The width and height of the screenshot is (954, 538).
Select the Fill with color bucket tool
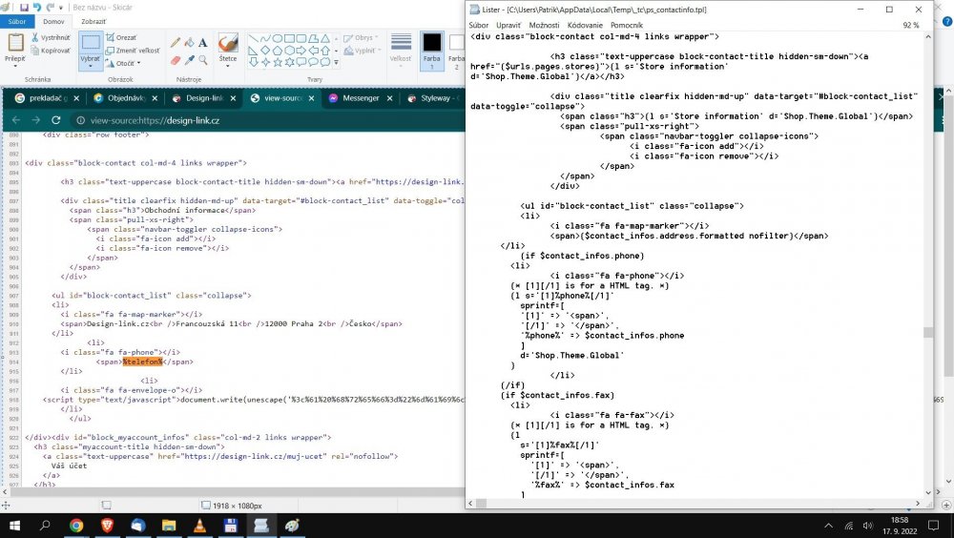(189, 42)
